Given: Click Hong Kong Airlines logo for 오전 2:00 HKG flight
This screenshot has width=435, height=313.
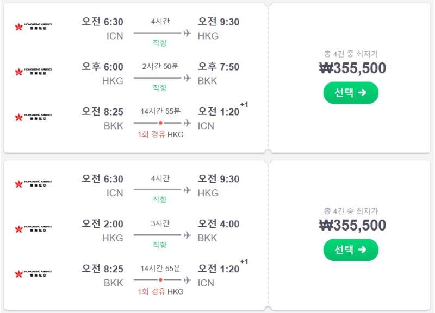Looking at the screenshot, I should (33, 228).
